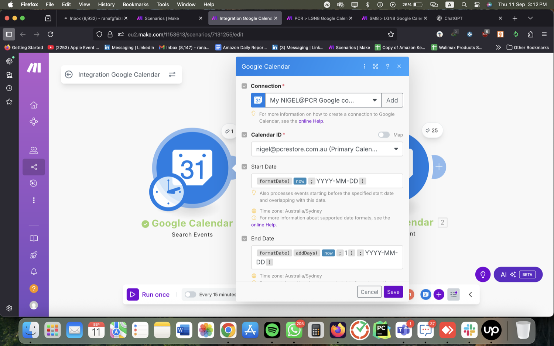Open the notes icon in bottom toolbar
The height and width of the screenshot is (346, 554).
pos(454,295)
